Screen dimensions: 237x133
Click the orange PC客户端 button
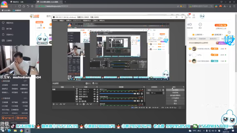(221, 25)
